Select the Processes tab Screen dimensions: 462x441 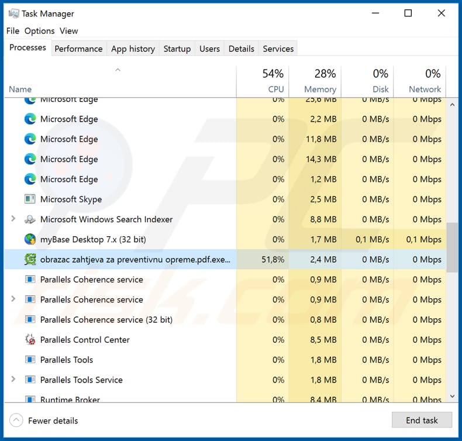pos(27,47)
